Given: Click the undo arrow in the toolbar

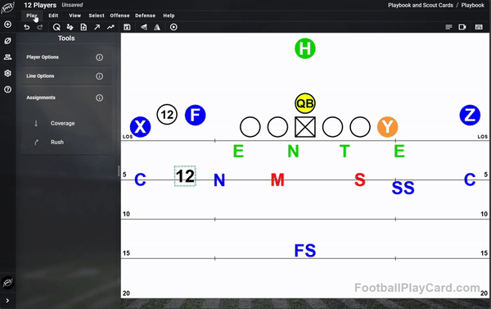Looking at the screenshot, I should [27, 27].
